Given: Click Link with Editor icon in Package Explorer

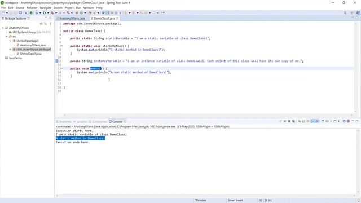Looking at the screenshot, I should point(46,24).
